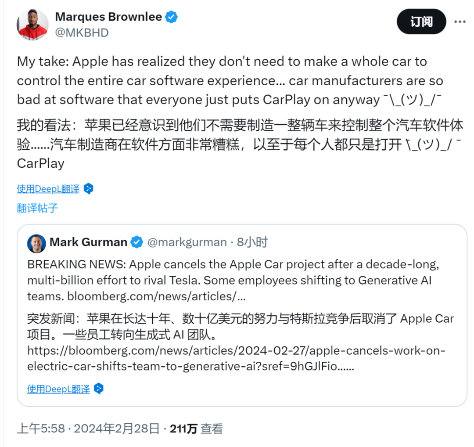The height and width of the screenshot is (447, 474).
Task: Click the verified badge beside Marques Brownlee
Action: pos(172,17)
